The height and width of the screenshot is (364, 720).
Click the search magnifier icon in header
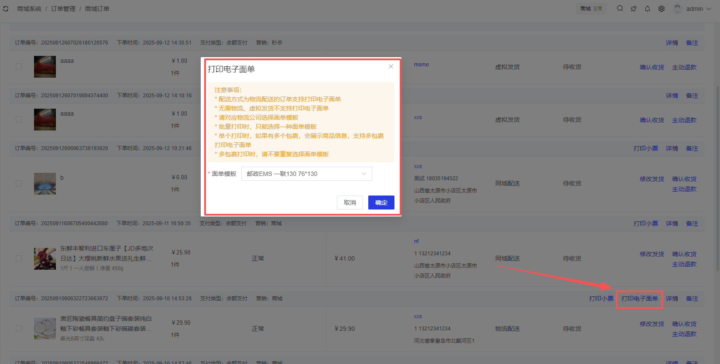620,9
